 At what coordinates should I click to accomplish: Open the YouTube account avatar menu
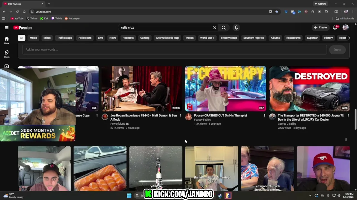coord(346,27)
